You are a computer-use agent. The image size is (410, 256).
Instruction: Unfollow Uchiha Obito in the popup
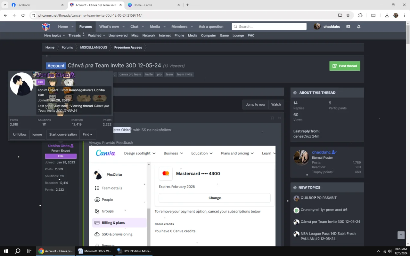pyautogui.click(x=20, y=134)
